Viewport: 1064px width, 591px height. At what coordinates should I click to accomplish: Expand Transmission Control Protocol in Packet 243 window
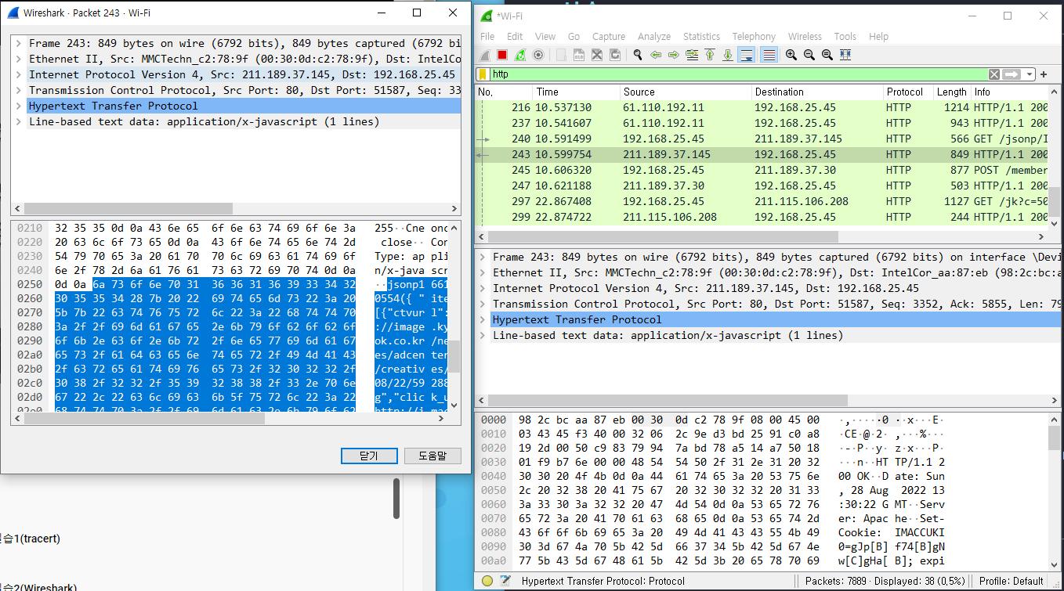[x=18, y=90]
